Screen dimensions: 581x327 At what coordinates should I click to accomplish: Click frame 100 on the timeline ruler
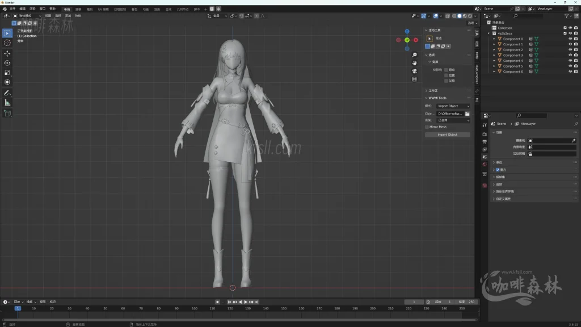click(x=194, y=308)
